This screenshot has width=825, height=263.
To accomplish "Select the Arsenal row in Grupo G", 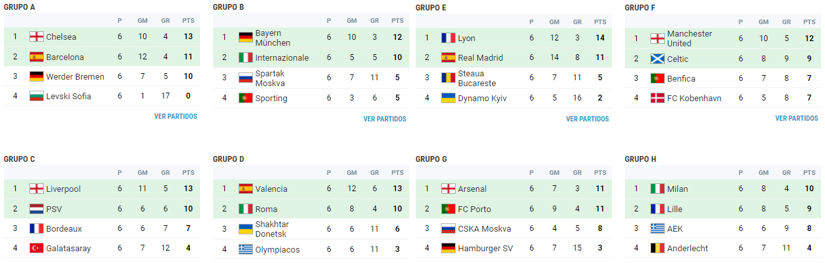I will point(514,189).
